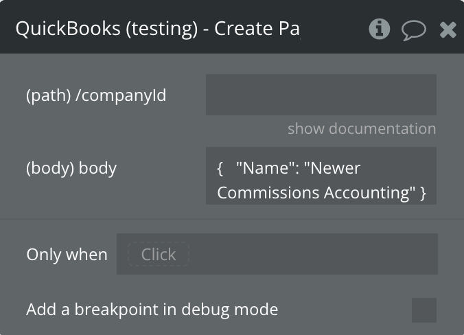Click the 'Add a breakpoint in debug mode' text
Viewport: 464px width, 335px height.
point(152,310)
